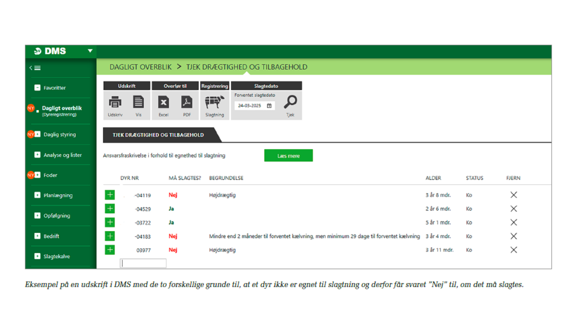
Task: Open Daglig styring in the sidebar
Action: click(x=60, y=134)
